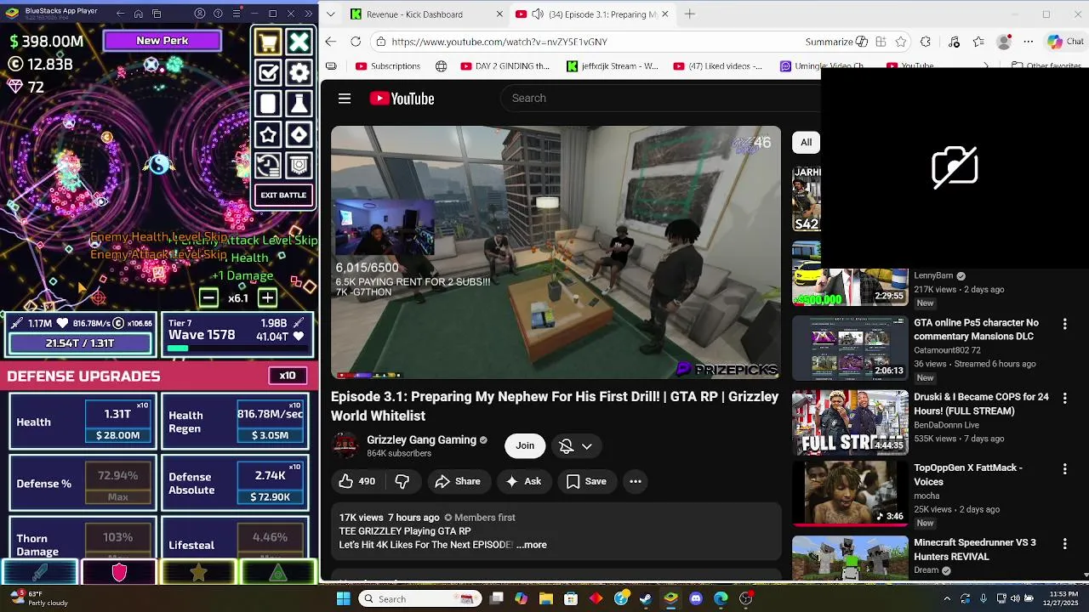Favorite this page with the star icon
Screen dimensions: 1089x612
[x=901, y=42]
